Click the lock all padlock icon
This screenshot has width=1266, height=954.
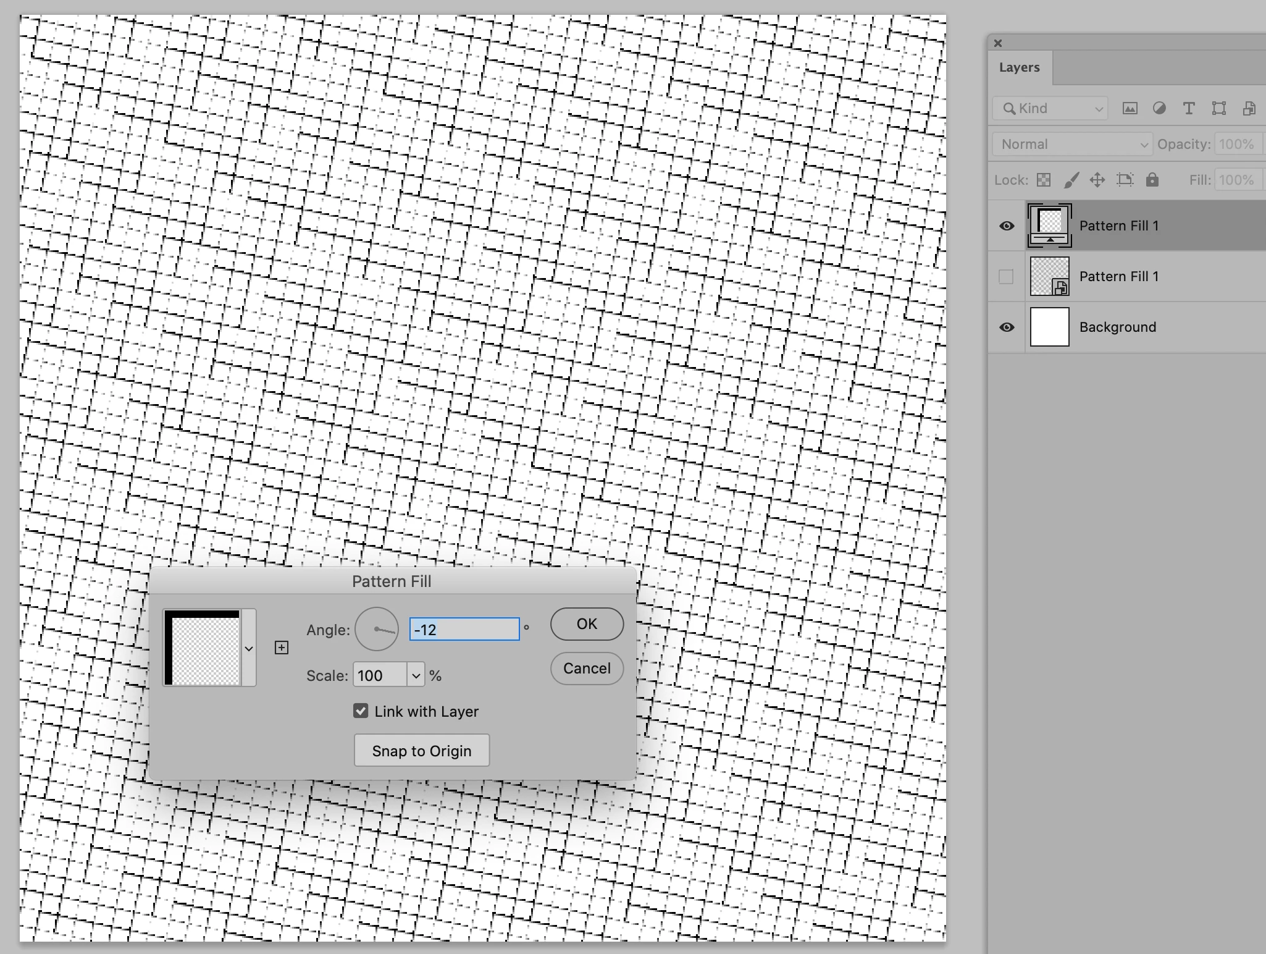pyautogui.click(x=1152, y=180)
